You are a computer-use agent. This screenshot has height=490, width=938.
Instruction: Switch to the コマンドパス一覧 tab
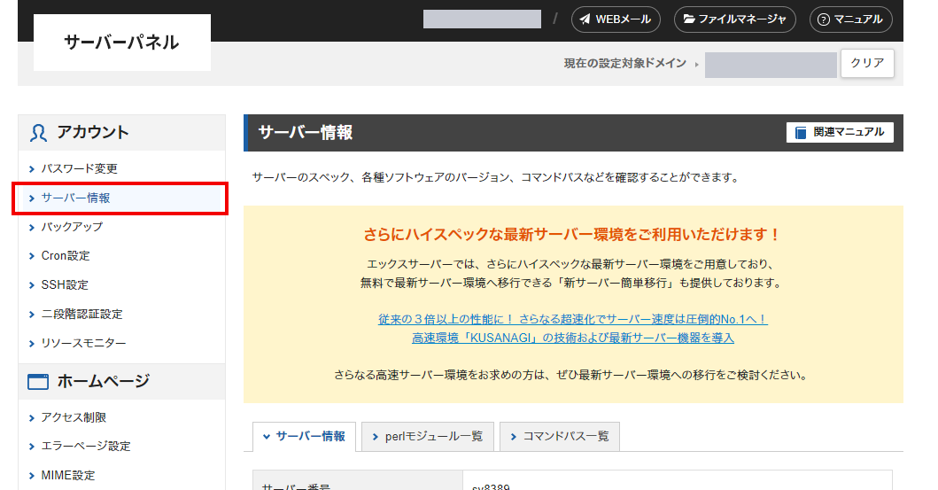point(559,437)
